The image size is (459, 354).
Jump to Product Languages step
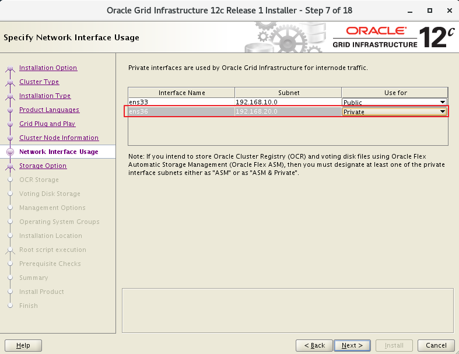(x=49, y=110)
